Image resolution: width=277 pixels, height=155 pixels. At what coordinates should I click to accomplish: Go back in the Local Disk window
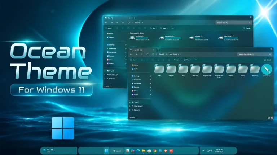(x=131, y=55)
